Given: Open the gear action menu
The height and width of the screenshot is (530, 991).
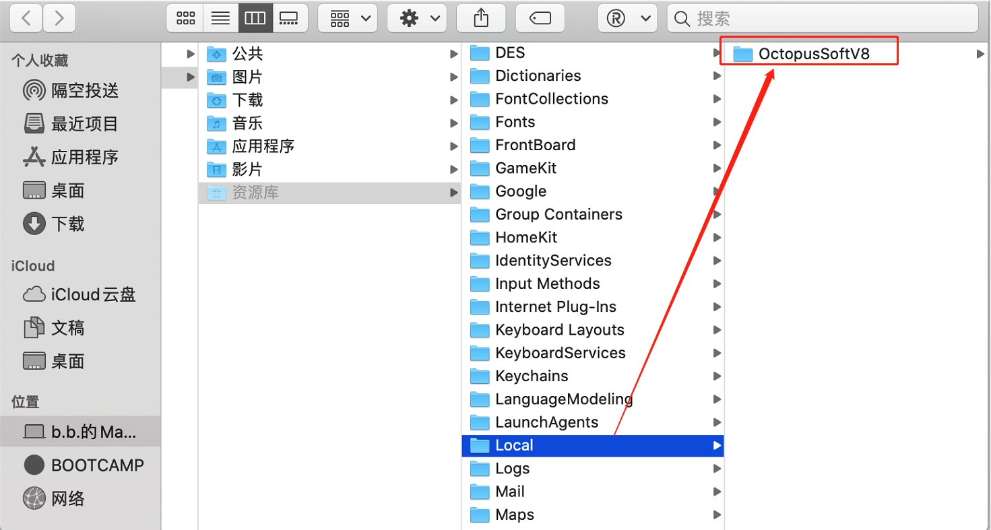Looking at the screenshot, I should [417, 18].
